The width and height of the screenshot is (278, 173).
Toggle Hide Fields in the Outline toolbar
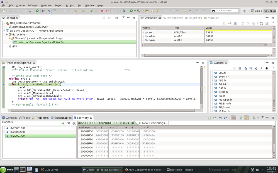click(x=250, y=68)
